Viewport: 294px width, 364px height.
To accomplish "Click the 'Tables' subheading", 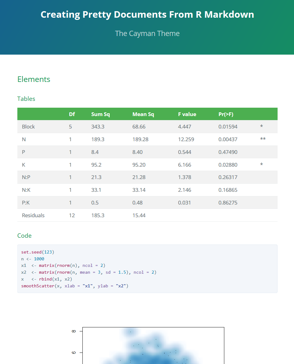I will click(x=26, y=99).
